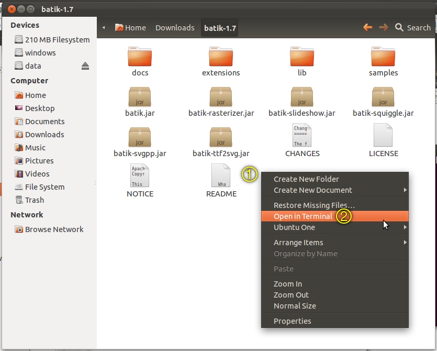Screen dimensions: 437x351
Task: Go back with the left arrow
Action: pos(368,27)
